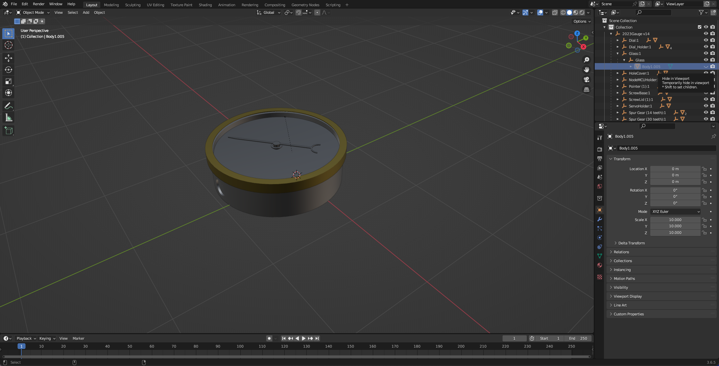Open the Render properties tab
This screenshot has width=719, height=366.
pyautogui.click(x=600, y=149)
